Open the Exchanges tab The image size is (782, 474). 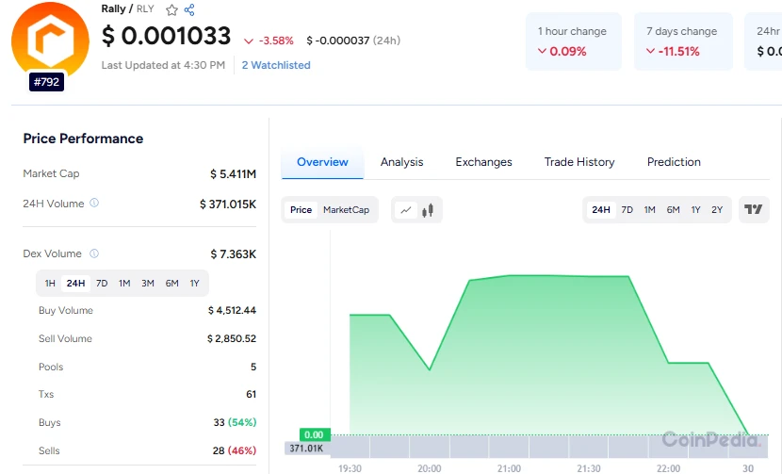click(x=483, y=162)
